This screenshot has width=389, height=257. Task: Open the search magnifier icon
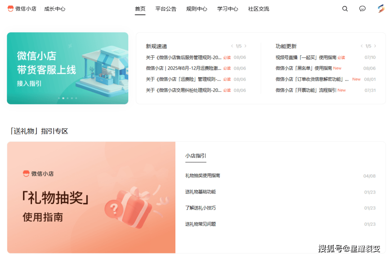click(345, 9)
